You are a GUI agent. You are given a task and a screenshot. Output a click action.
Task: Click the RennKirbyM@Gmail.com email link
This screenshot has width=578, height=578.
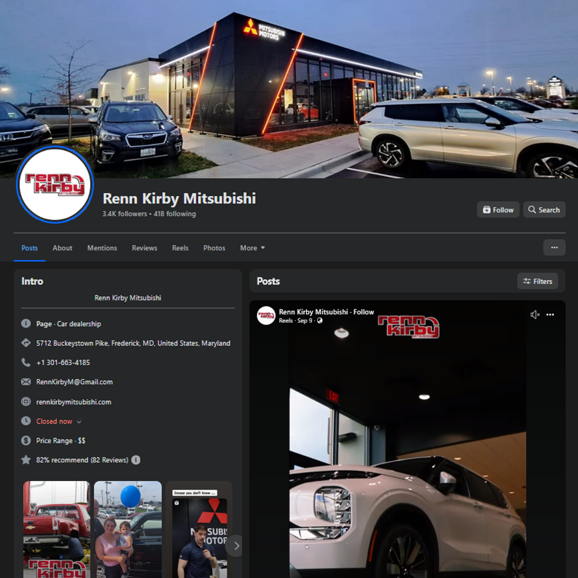(x=75, y=382)
